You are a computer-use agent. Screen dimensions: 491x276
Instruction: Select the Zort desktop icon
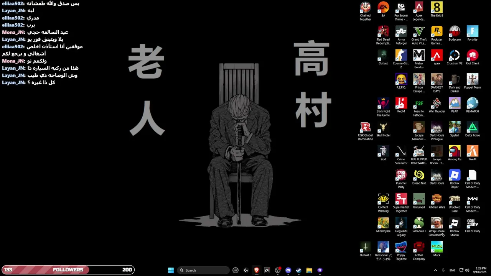click(383, 153)
